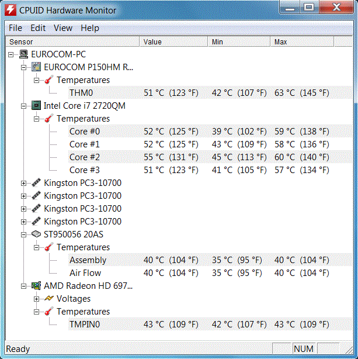Click Core #2 value 55 °C (131 °F)
Viewport: 358px width, 359px height.
[171, 157]
